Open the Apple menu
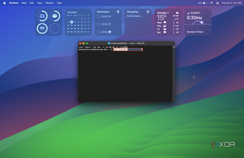The height and width of the screenshot is (158, 244). pyautogui.click(x=4, y=3)
